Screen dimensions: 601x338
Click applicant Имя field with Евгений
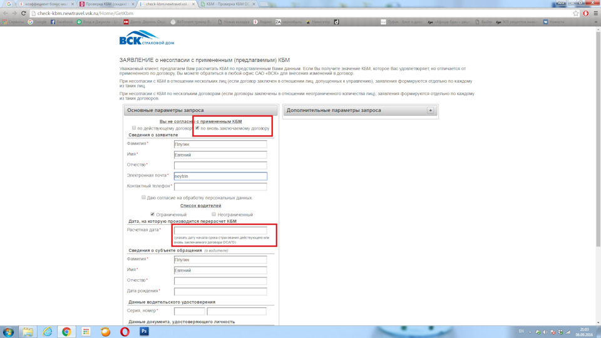220,155
